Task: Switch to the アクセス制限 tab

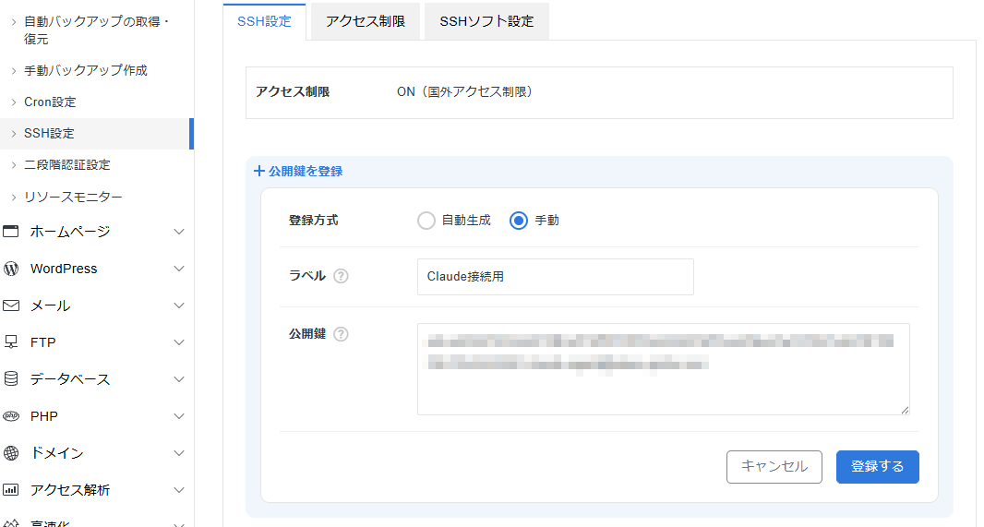Action: click(366, 21)
